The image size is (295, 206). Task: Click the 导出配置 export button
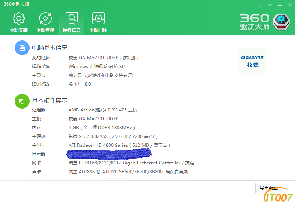pos(269,188)
